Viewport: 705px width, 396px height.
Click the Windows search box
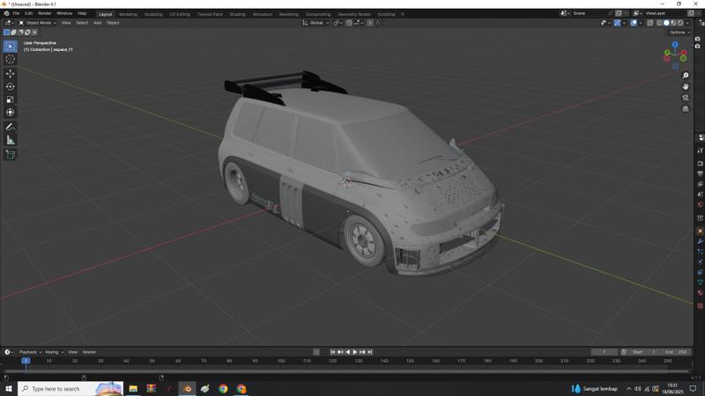70,388
